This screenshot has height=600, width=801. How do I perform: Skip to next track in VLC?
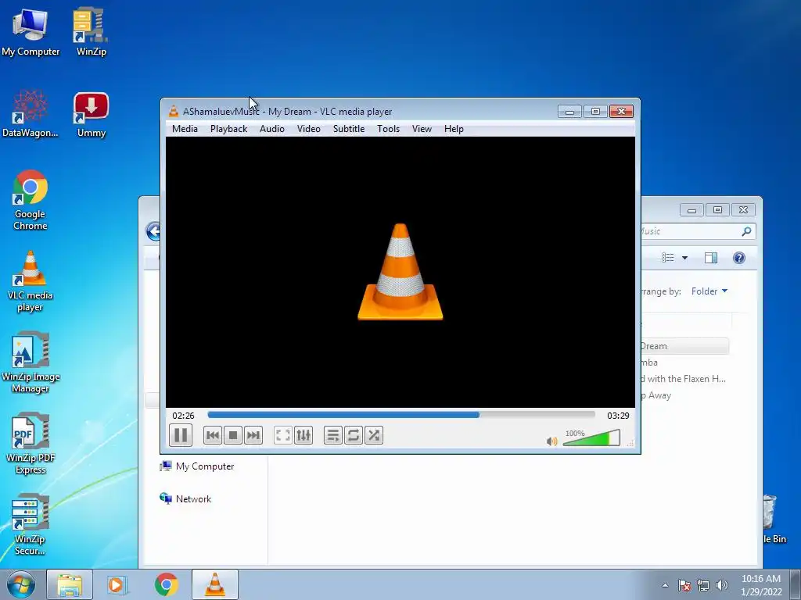[253, 435]
